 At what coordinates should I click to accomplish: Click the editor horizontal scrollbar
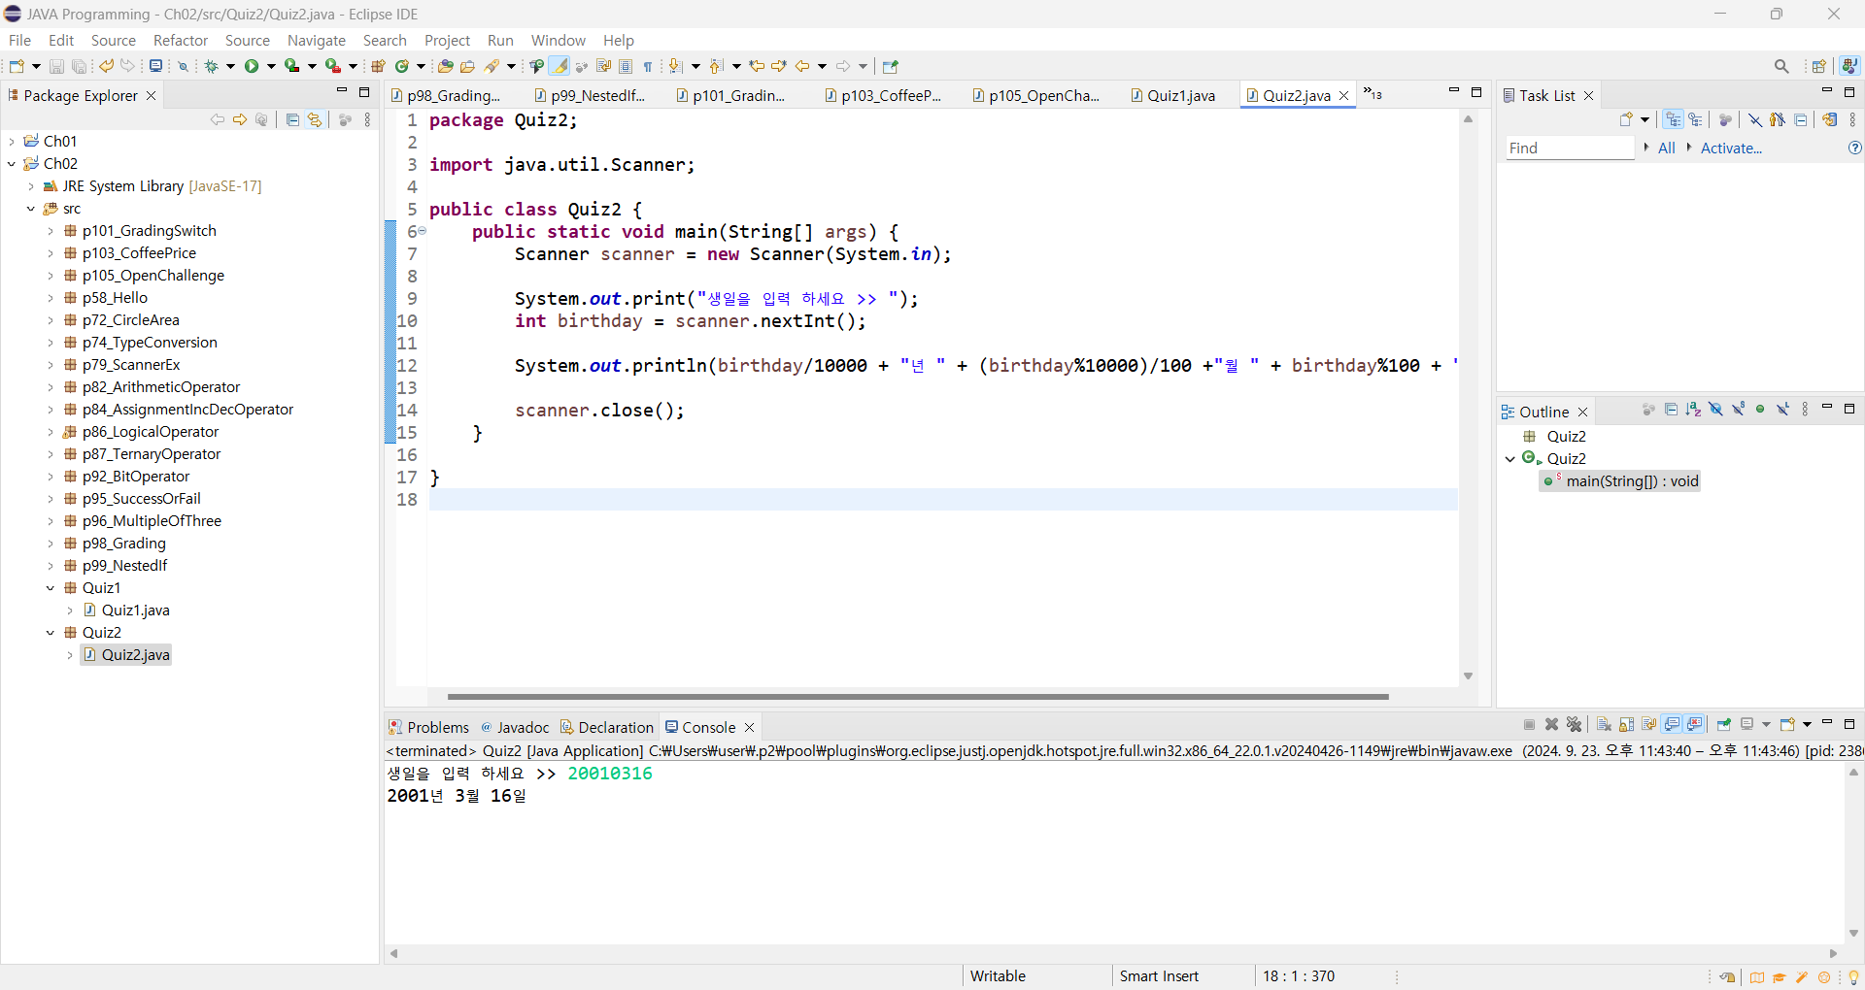click(917, 697)
